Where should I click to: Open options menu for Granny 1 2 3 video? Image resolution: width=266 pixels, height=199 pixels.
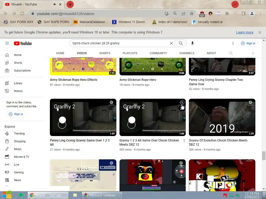[x=184, y=141]
